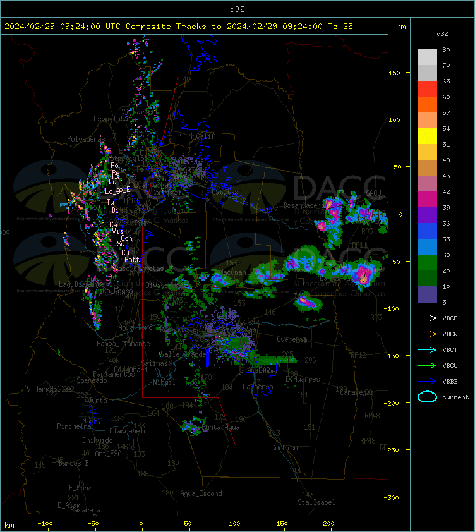Select the dark orange 60 dBZ swatch

pyautogui.click(x=427, y=104)
